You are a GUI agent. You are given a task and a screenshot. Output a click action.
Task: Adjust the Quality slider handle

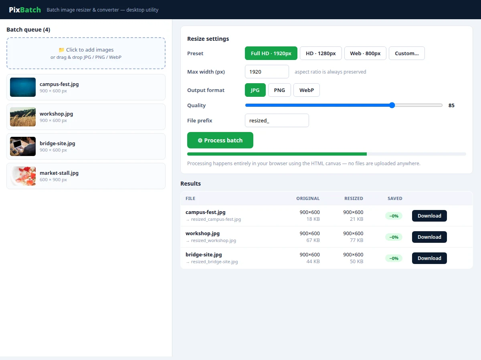coord(392,105)
